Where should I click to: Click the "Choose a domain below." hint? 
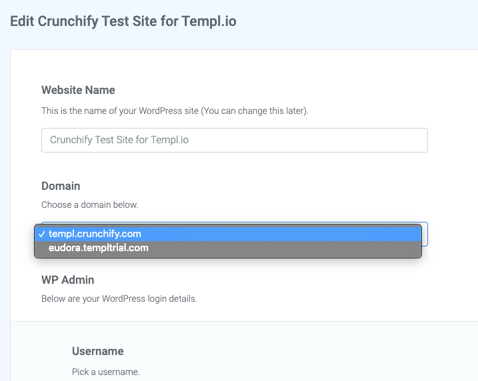[89, 204]
